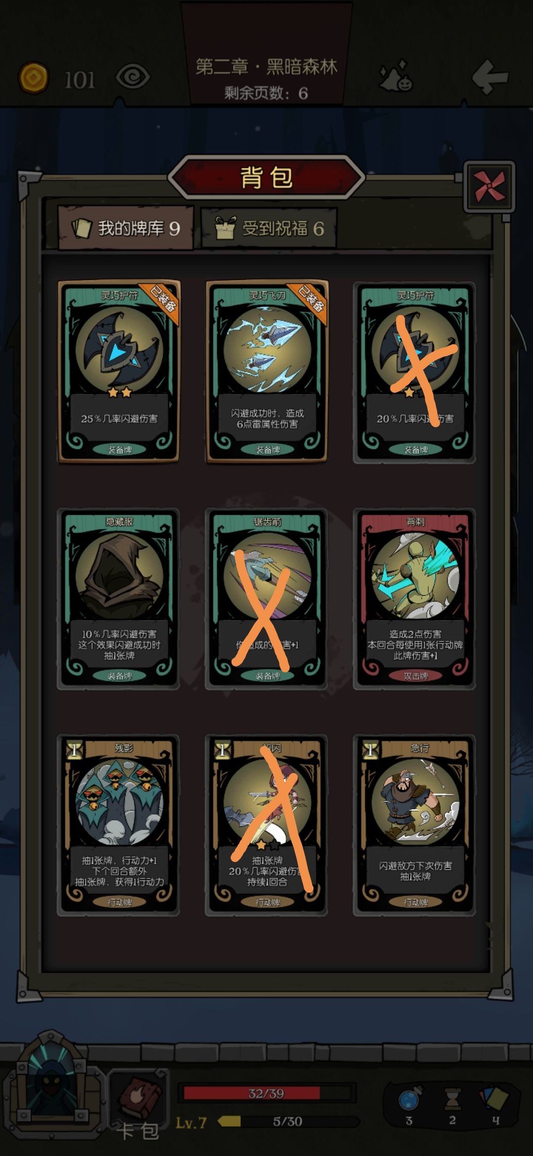Open the monster bestiary icon
Image resolution: width=533 pixels, height=1156 pixels.
(396, 76)
